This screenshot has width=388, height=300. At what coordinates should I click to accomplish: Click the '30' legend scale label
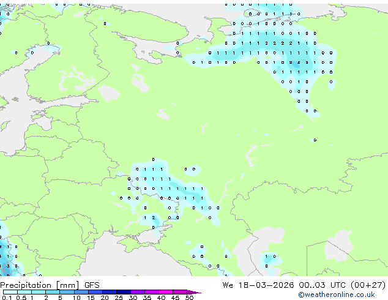133,298
